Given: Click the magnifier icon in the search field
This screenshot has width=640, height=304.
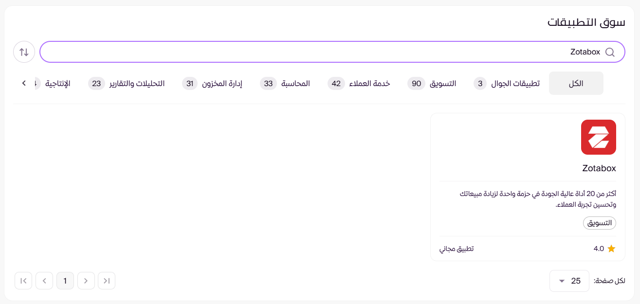Looking at the screenshot, I should (x=610, y=52).
